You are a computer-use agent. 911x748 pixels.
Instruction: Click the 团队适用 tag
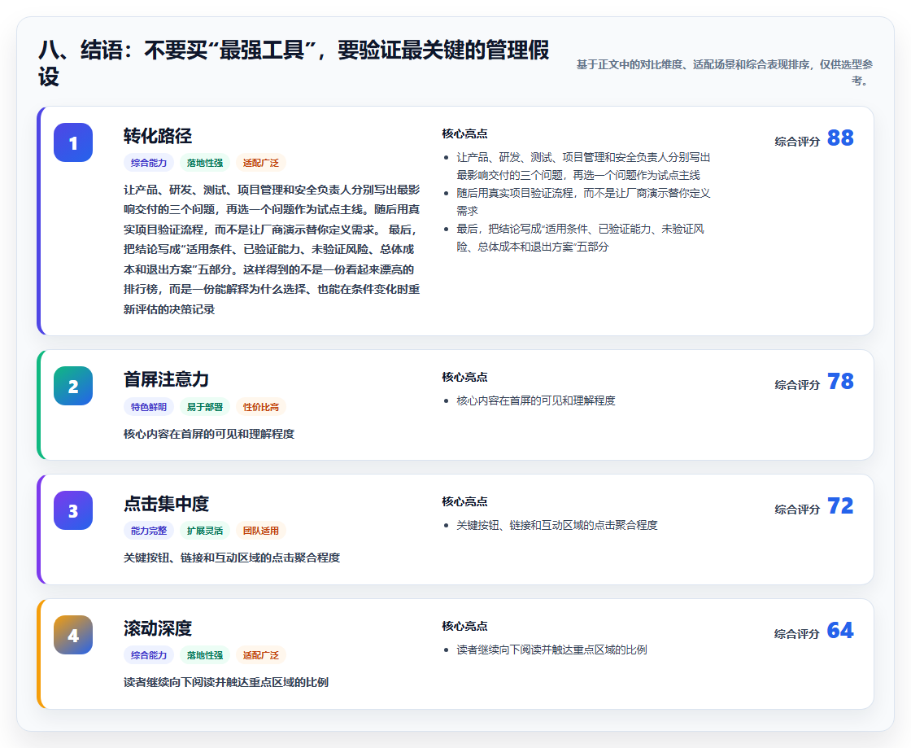261,531
